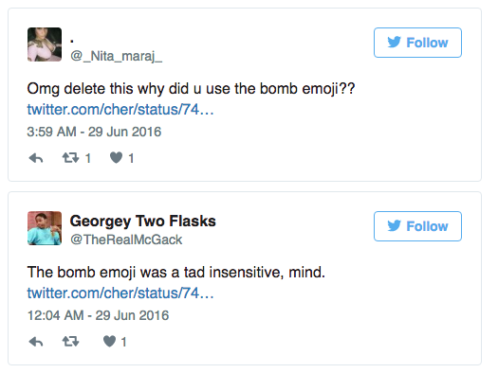Follow @_Nita_maraj_ account
Image resolution: width=498 pixels, height=373 pixels.
pyautogui.click(x=417, y=43)
